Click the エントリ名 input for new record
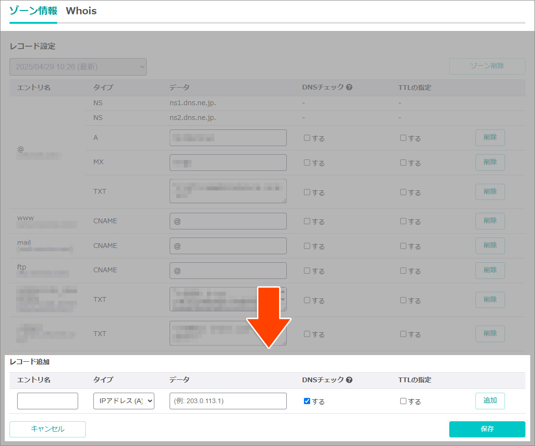The image size is (535, 446). click(48, 401)
